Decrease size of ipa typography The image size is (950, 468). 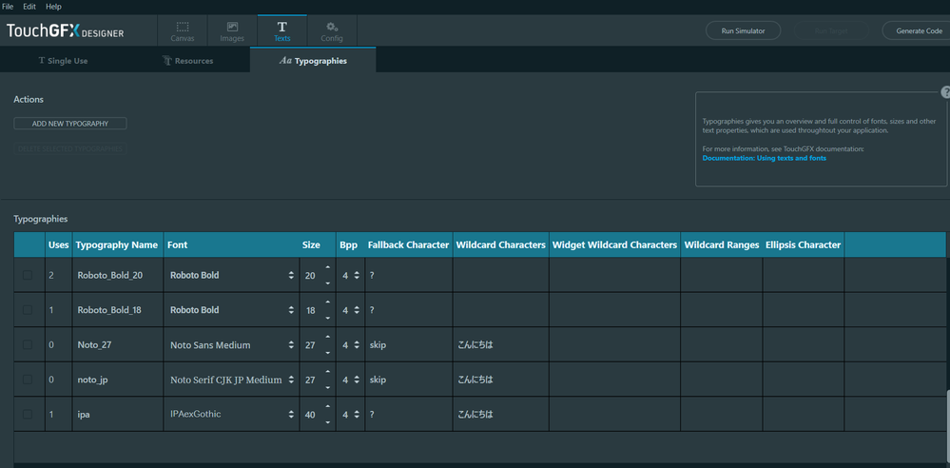(x=328, y=422)
